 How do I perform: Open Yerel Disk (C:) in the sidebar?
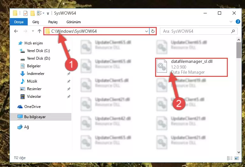[38, 51]
